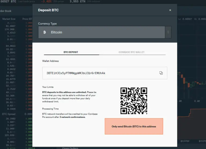Click the Deposit BTC title
Screen dimensions: 206x149
coord(48,10)
